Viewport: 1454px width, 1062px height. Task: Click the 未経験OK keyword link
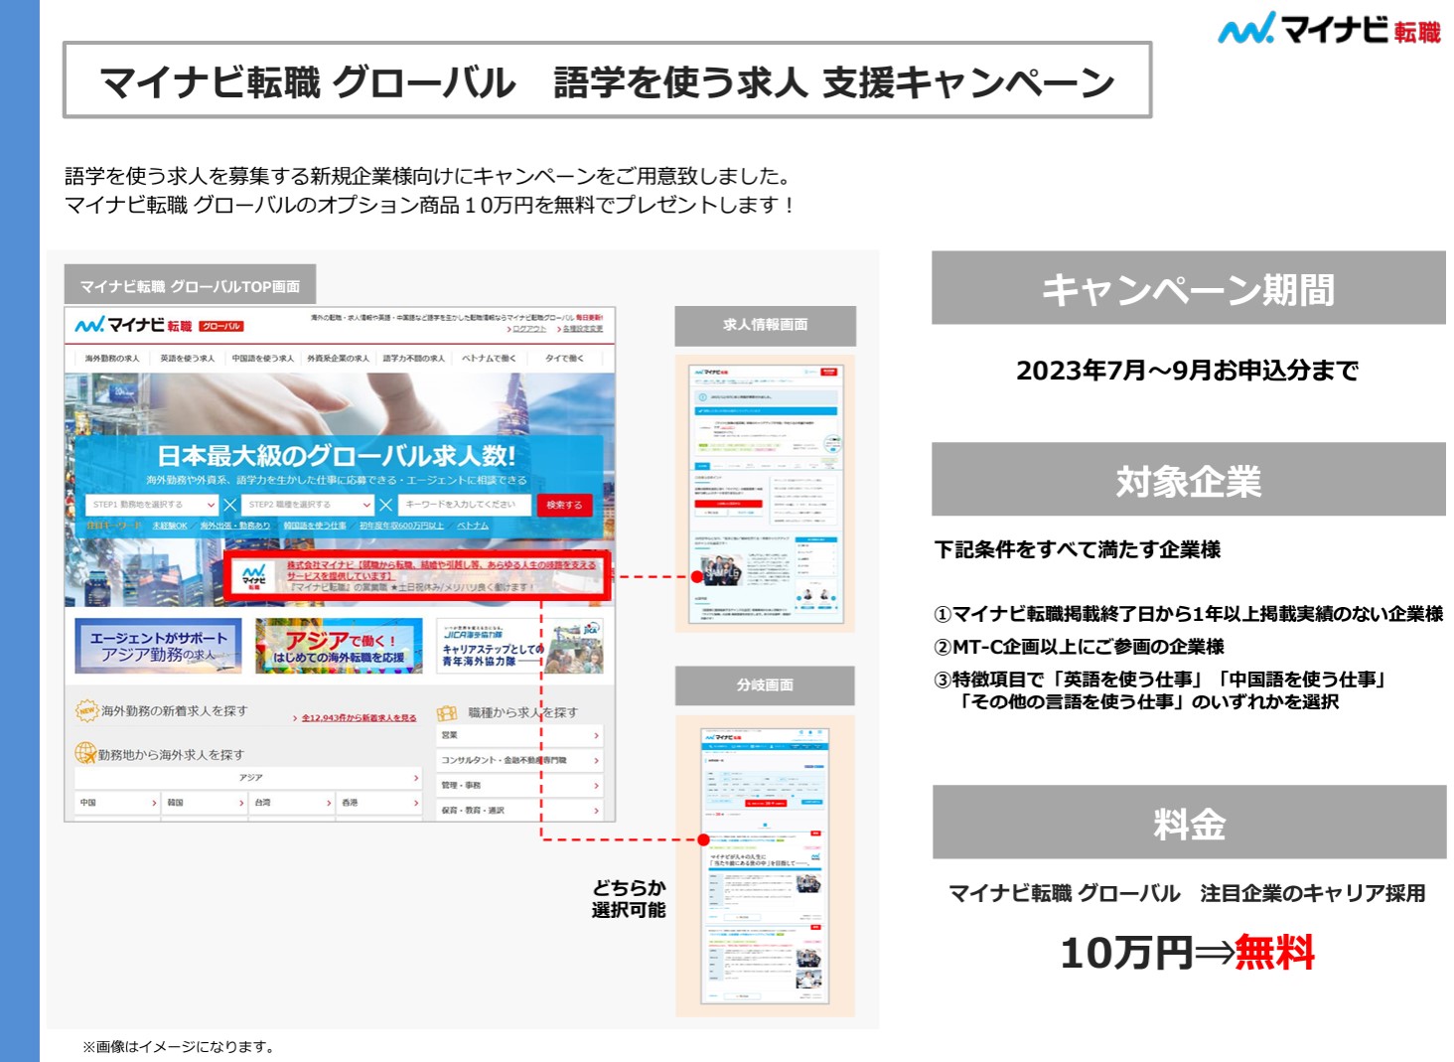click(x=169, y=526)
